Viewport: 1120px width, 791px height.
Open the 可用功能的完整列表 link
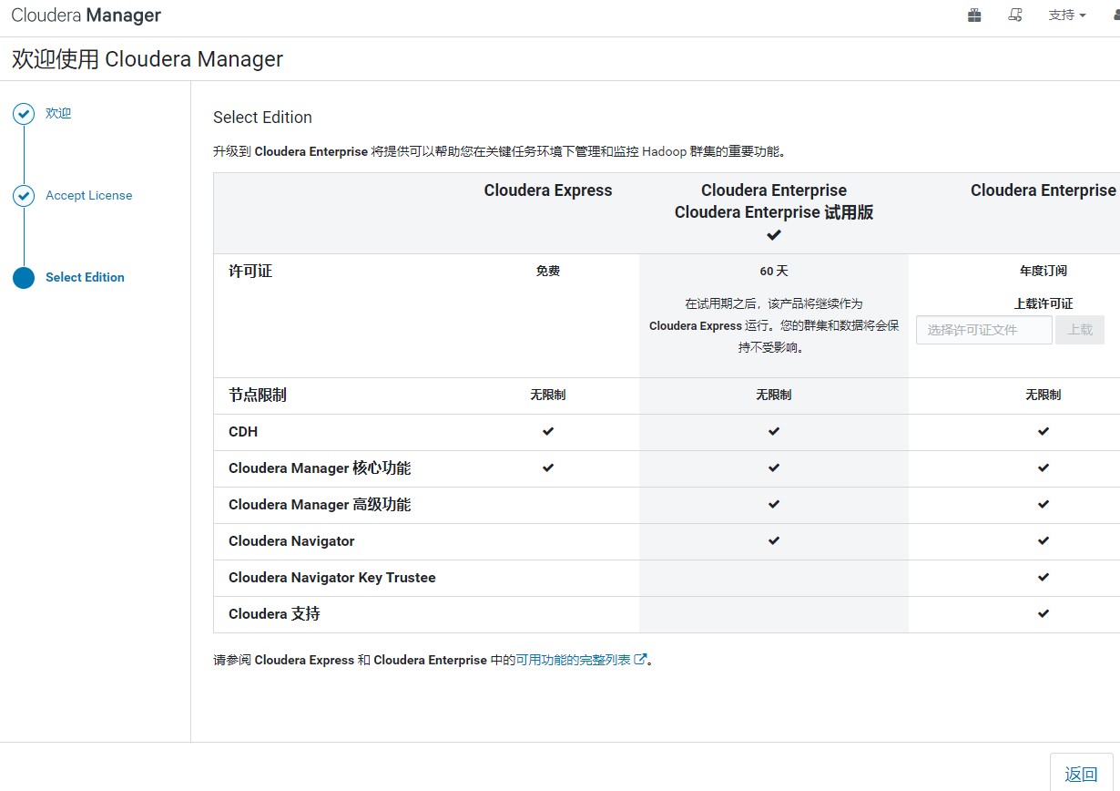click(x=574, y=660)
